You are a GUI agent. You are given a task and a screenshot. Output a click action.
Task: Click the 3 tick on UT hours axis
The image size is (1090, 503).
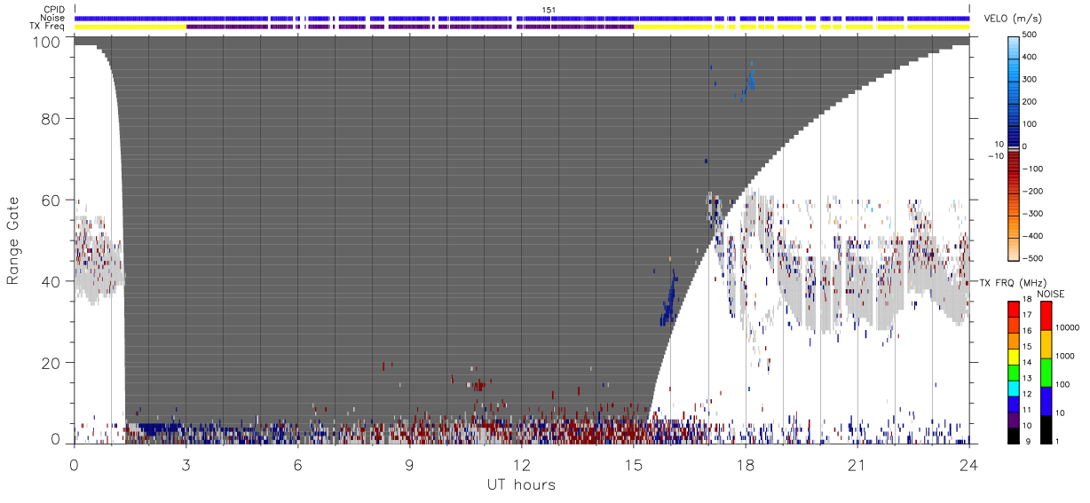(186, 465)
